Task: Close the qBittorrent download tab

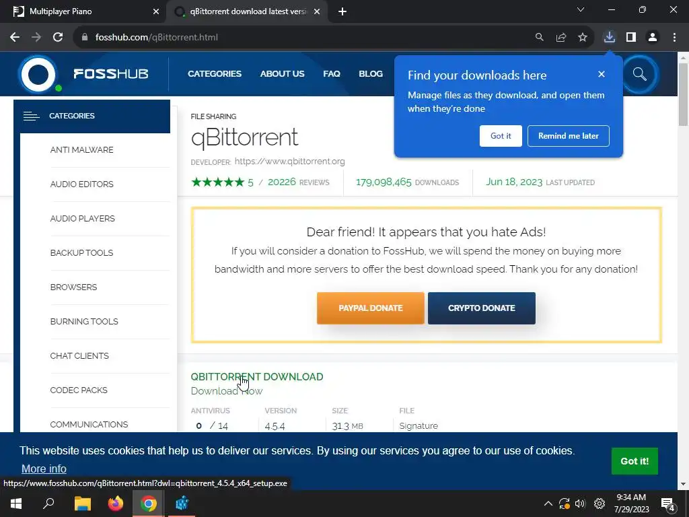Action: (x=317, y=12)
